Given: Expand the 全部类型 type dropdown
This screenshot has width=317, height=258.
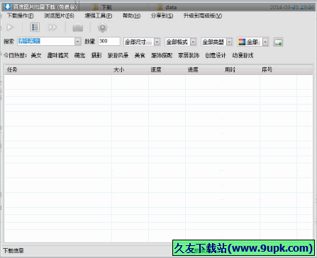Looking at the screenshot, I should click(229, 42).
